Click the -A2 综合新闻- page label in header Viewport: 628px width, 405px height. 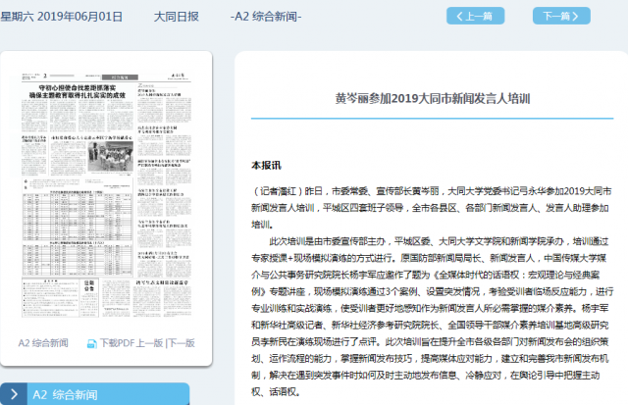tap(266, 17)
